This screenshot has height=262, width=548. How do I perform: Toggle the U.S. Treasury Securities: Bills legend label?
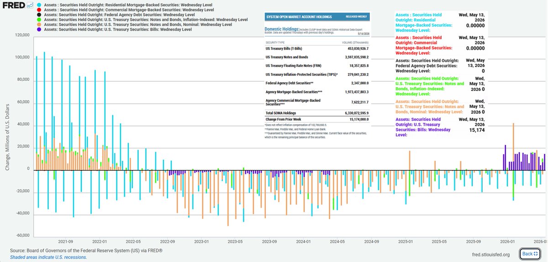pos(117,30)
